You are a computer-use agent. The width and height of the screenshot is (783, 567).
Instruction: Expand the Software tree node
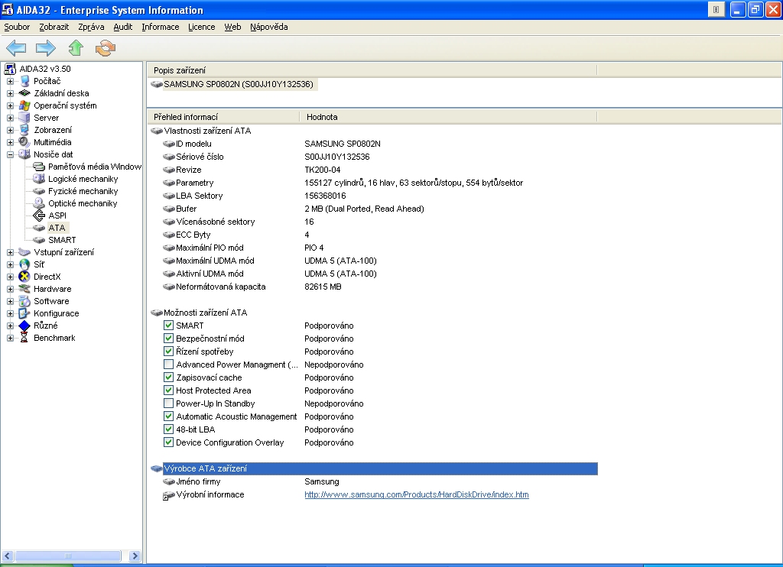point(11,301)
